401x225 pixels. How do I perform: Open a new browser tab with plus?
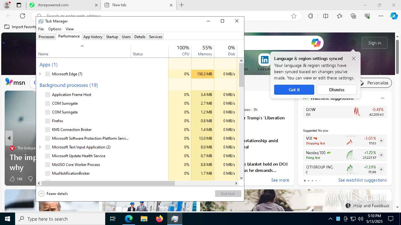click(x=182, y=5)
